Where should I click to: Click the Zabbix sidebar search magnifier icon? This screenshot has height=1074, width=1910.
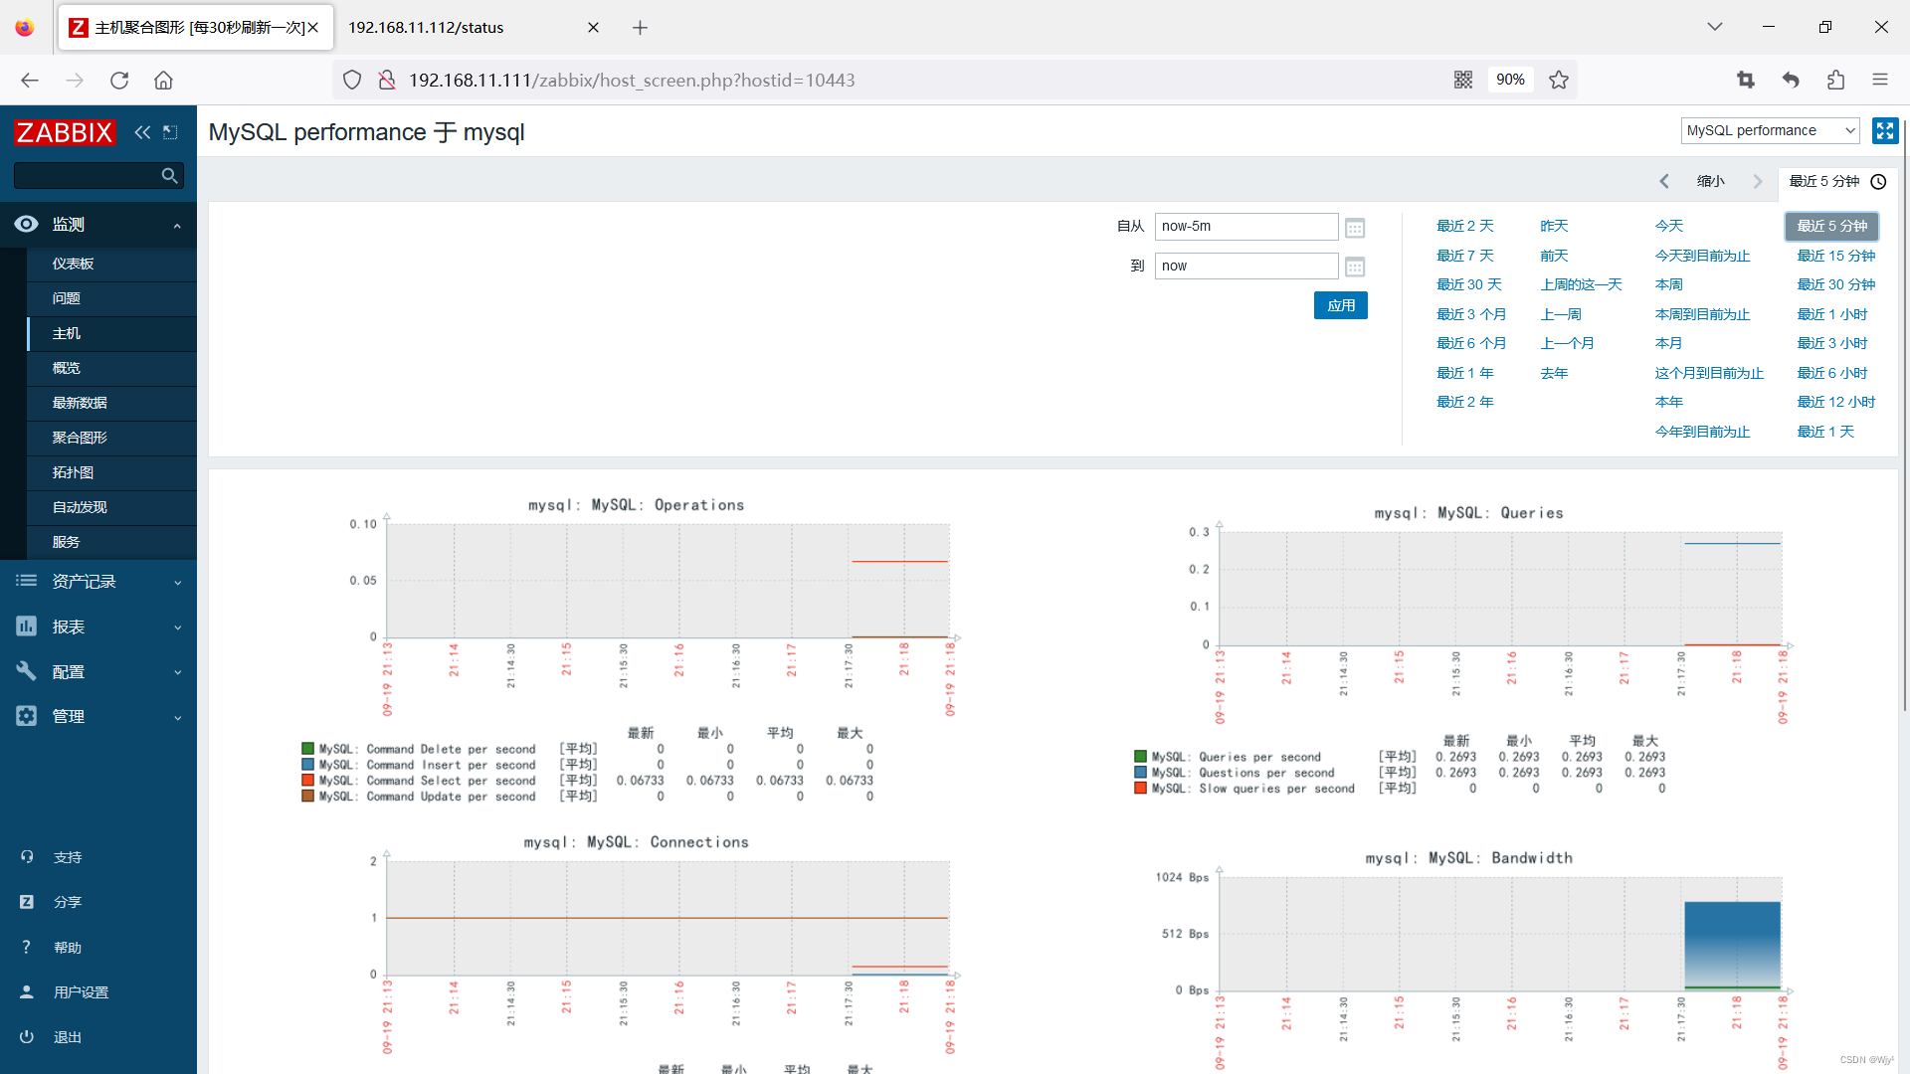pos(169,176)
